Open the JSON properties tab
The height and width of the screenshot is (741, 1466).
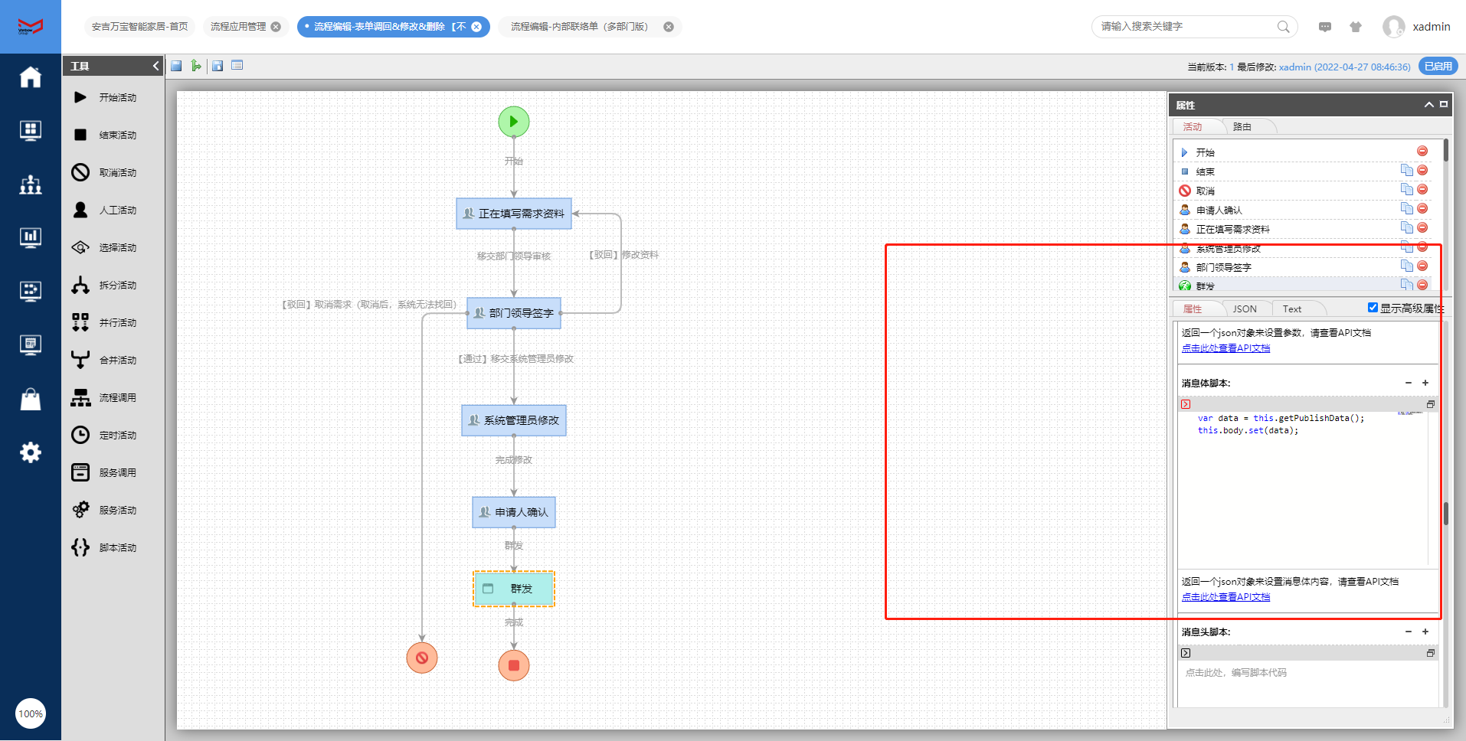pos(1244,309)
